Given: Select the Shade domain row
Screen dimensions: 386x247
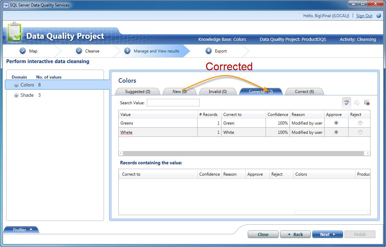Looking at the screenshot, I should coord(55,95).
